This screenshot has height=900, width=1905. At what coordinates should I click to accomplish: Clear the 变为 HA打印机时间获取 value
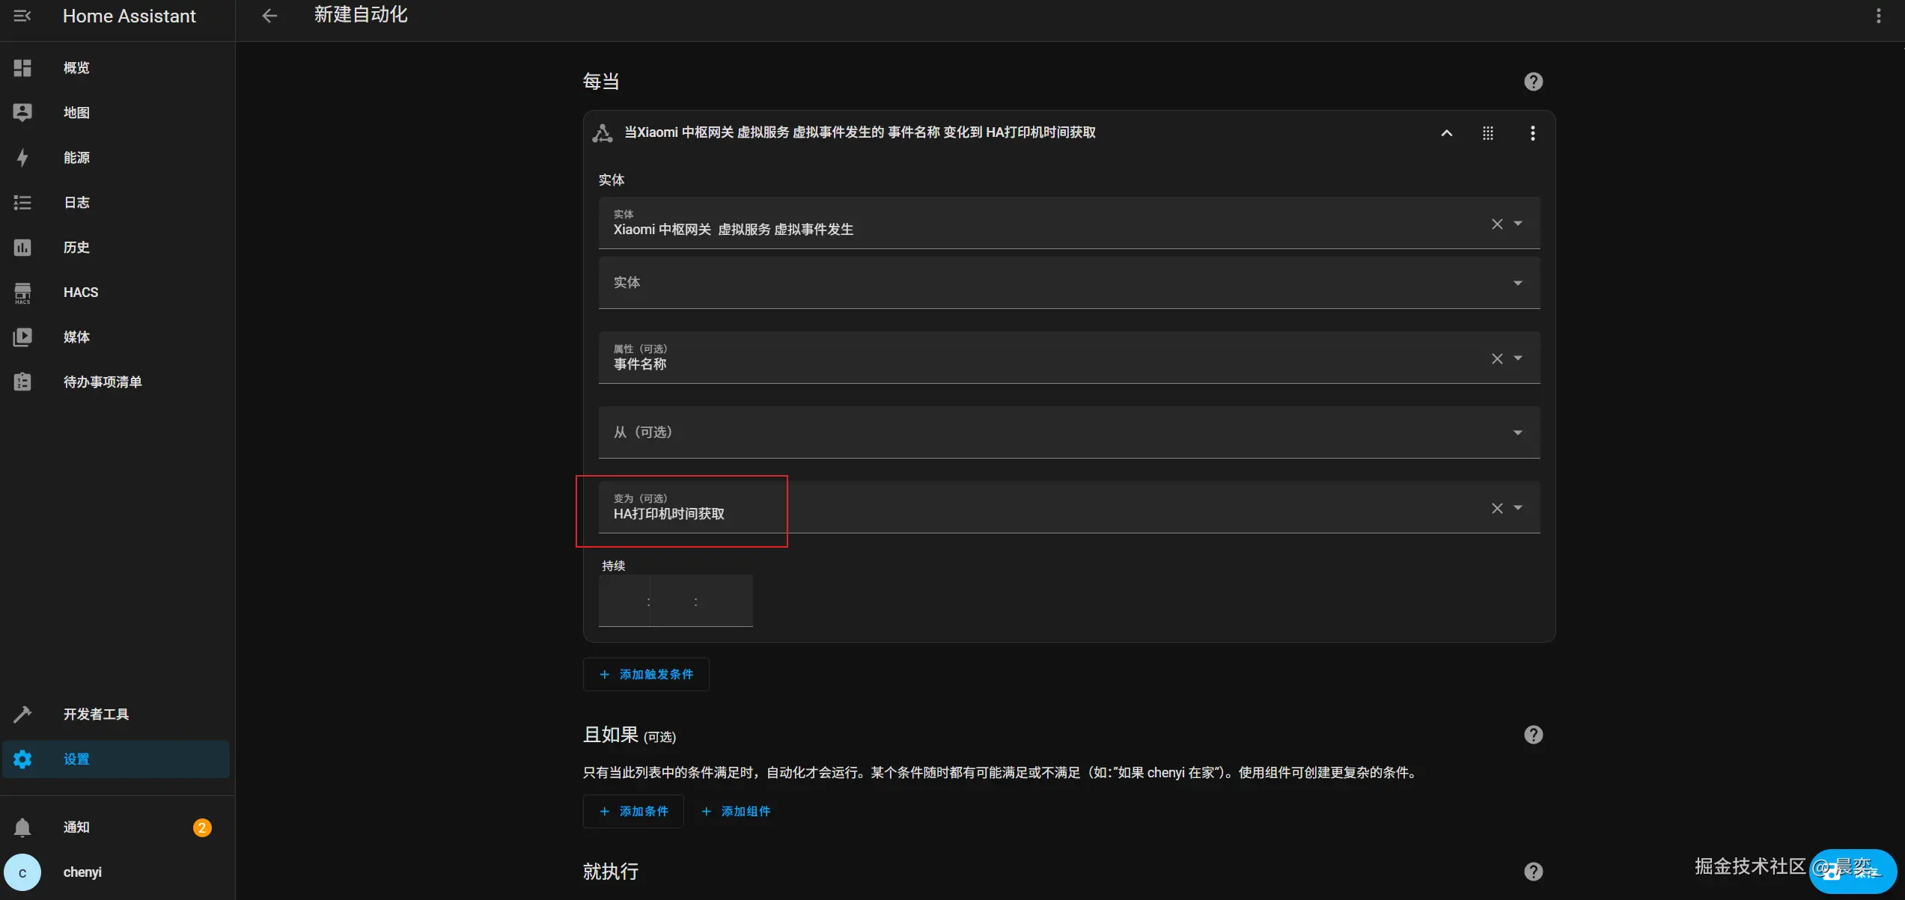click(x=1496, y=508)
